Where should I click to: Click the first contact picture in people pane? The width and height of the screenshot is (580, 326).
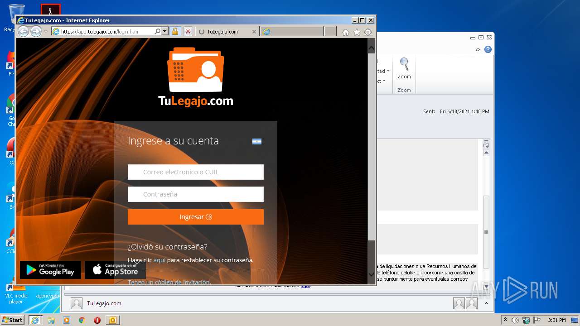tap(459, 303)
